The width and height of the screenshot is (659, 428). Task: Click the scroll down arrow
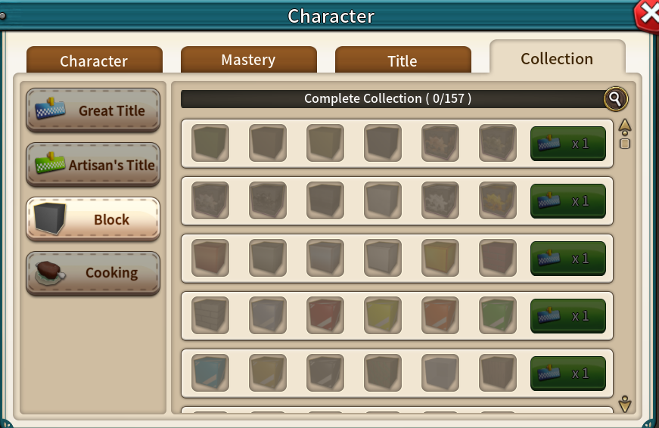[x=625, y=404]
